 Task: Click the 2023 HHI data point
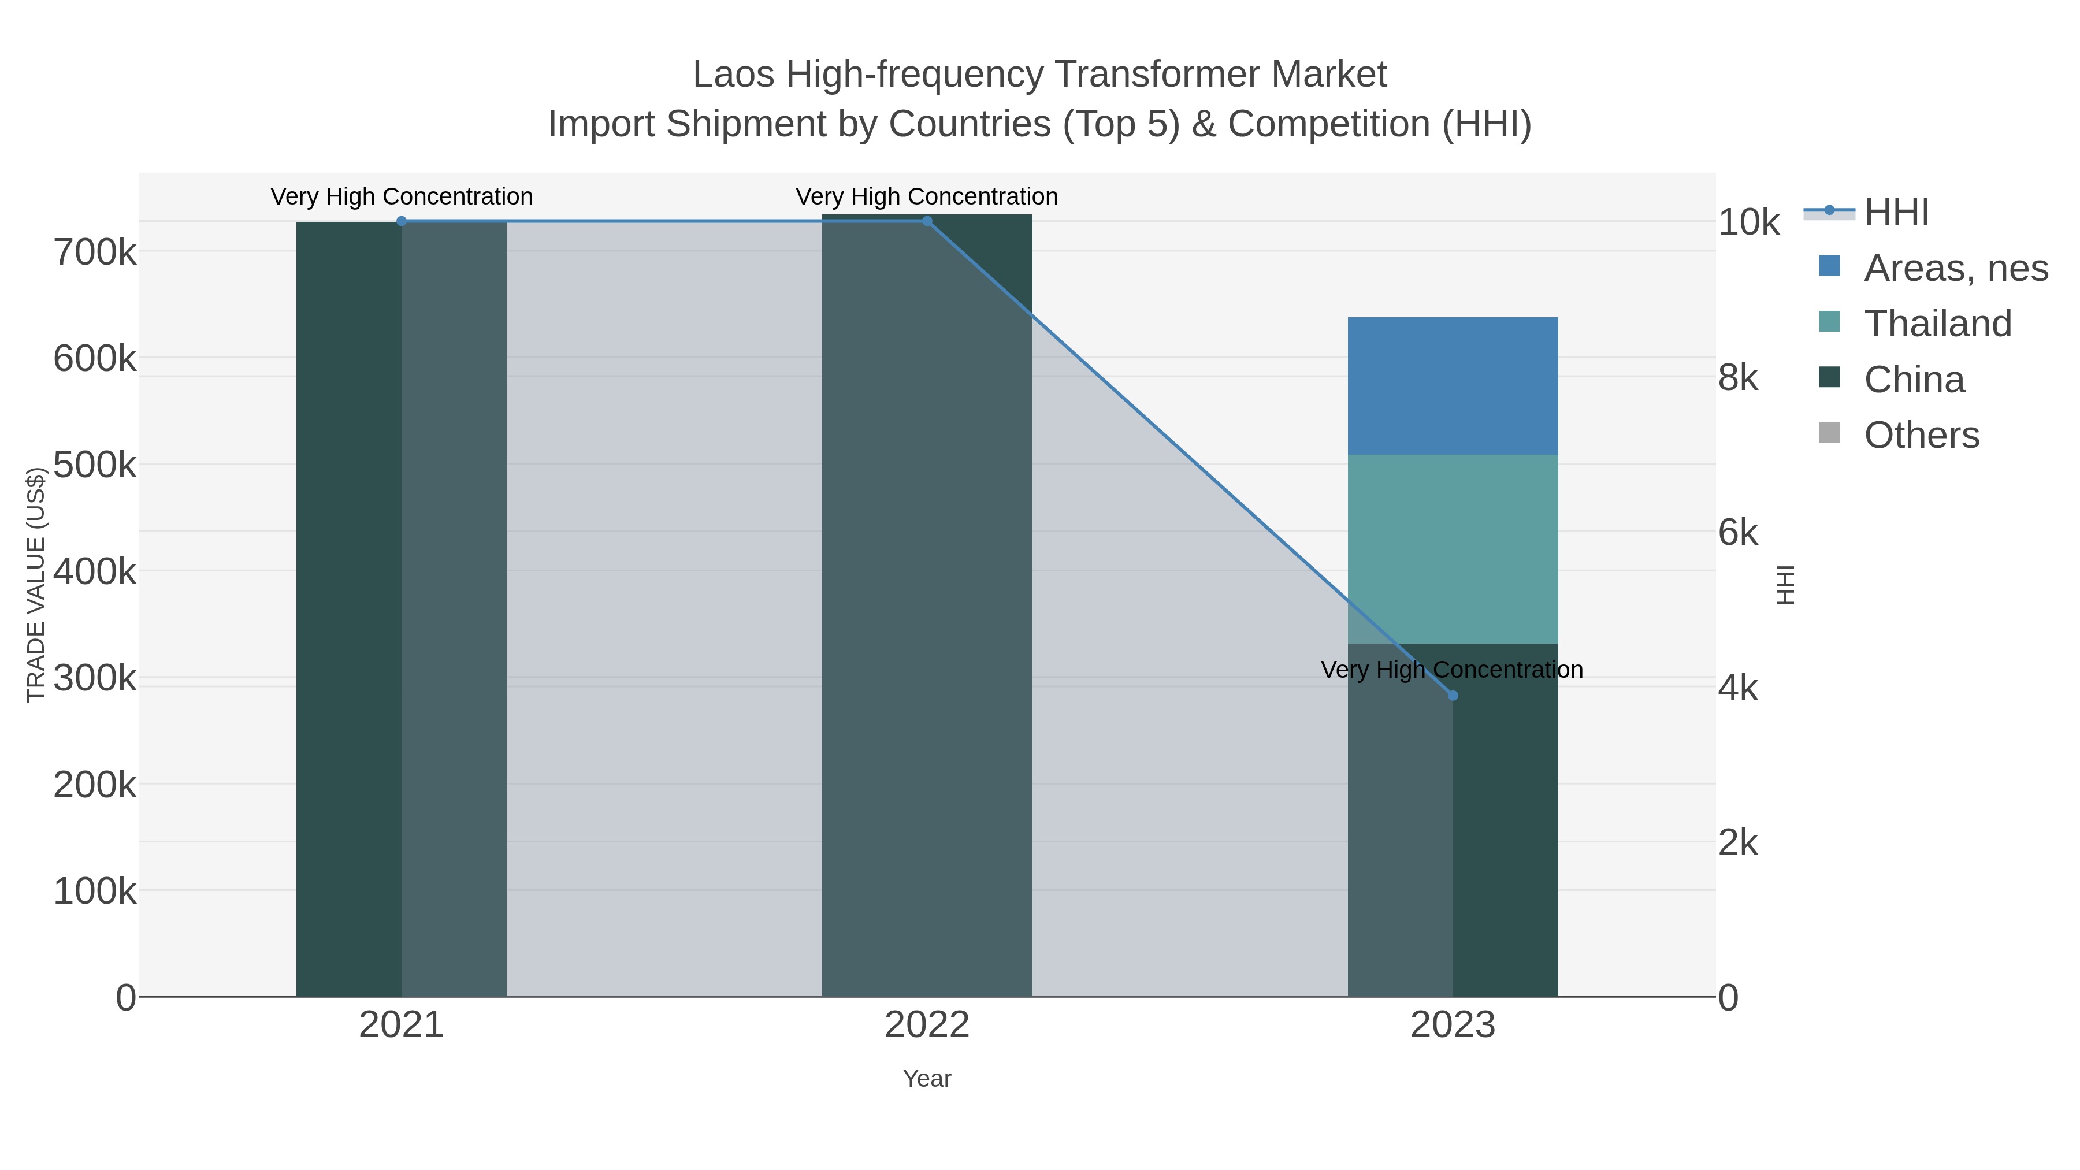(x=1453, y=695)
